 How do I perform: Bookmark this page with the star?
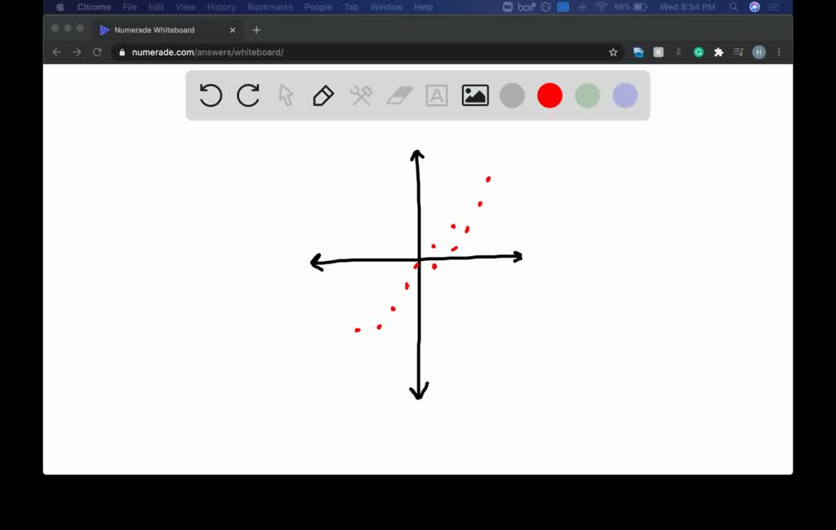(x=613, y=52)
